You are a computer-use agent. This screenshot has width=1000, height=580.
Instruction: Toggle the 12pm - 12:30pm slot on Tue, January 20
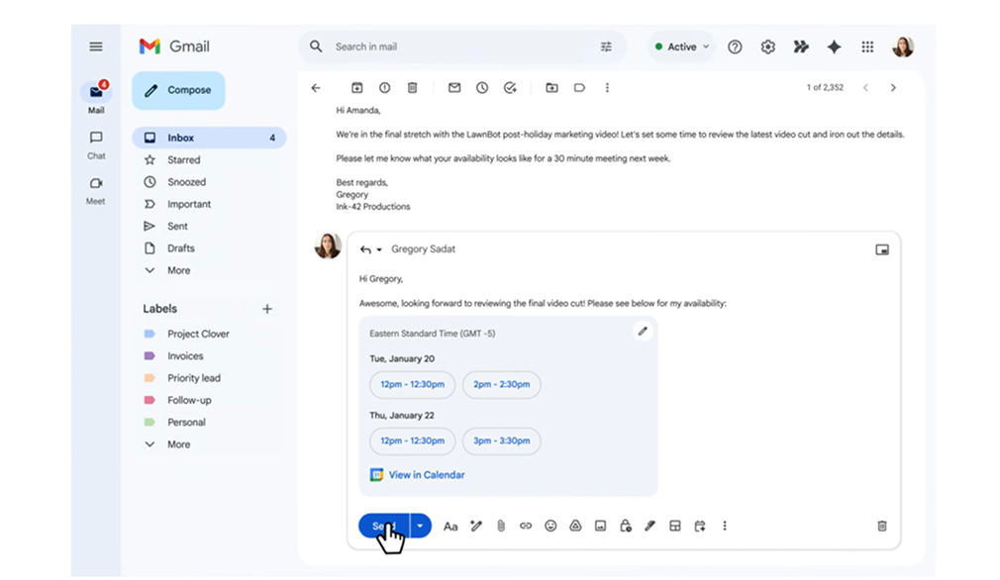412,384
